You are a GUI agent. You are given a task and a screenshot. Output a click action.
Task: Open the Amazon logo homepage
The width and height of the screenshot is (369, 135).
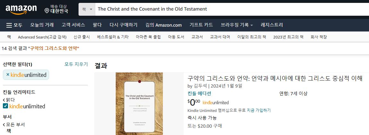[21, 9]
